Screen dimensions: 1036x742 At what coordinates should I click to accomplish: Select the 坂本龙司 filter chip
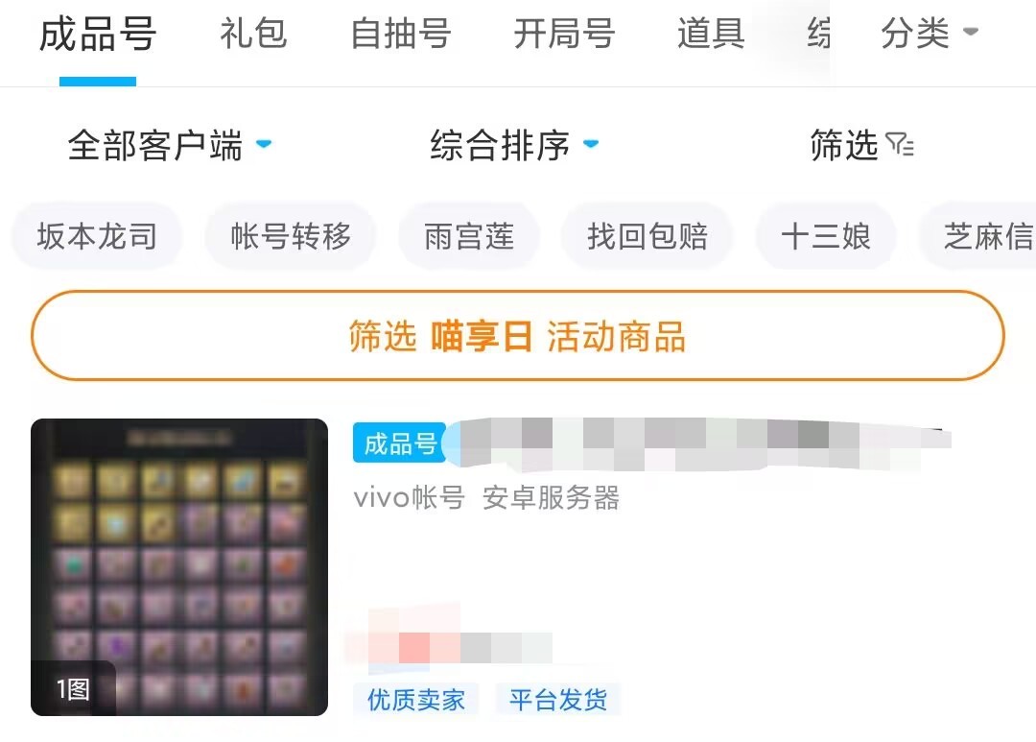click(x=97, y=236)
